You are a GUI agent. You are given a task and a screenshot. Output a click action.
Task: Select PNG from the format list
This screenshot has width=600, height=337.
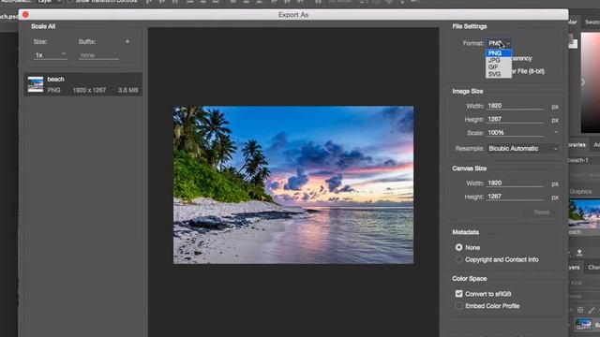499,52
